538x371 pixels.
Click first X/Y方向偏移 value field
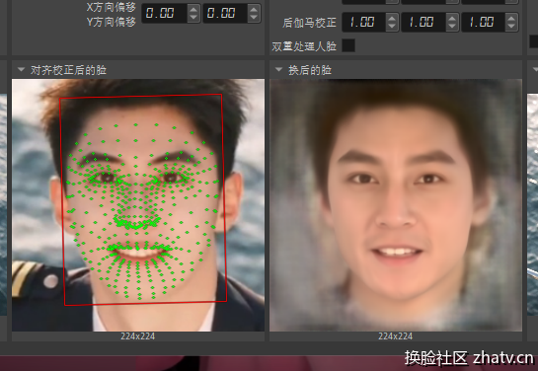point(165,14)
